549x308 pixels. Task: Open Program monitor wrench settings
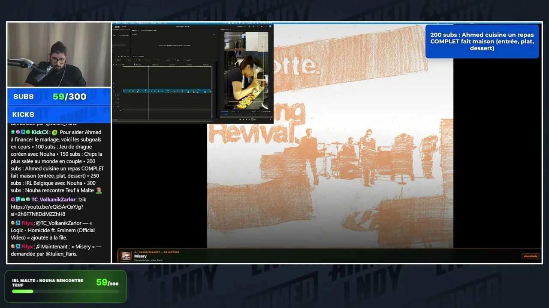click(x=261, y=111)
